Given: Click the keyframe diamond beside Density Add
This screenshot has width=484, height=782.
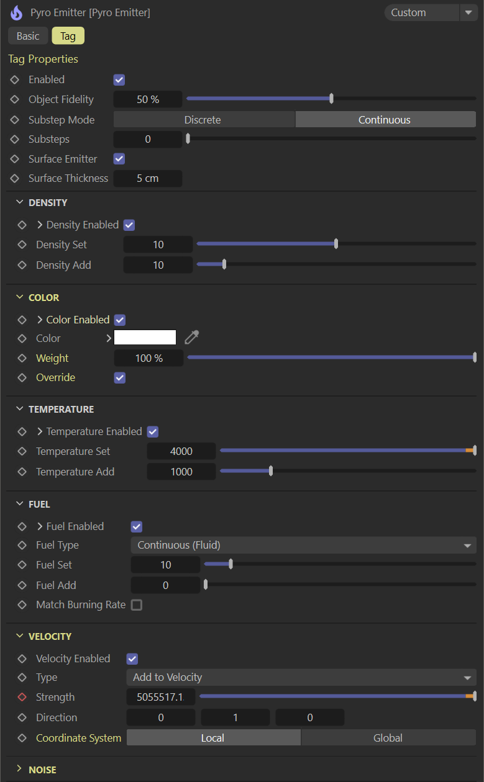Looking at the screenshot, I should pos(22,265).
